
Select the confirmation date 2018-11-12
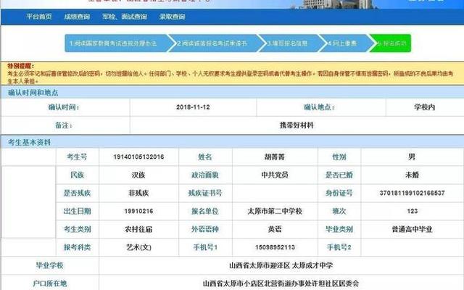coord(193,107)
